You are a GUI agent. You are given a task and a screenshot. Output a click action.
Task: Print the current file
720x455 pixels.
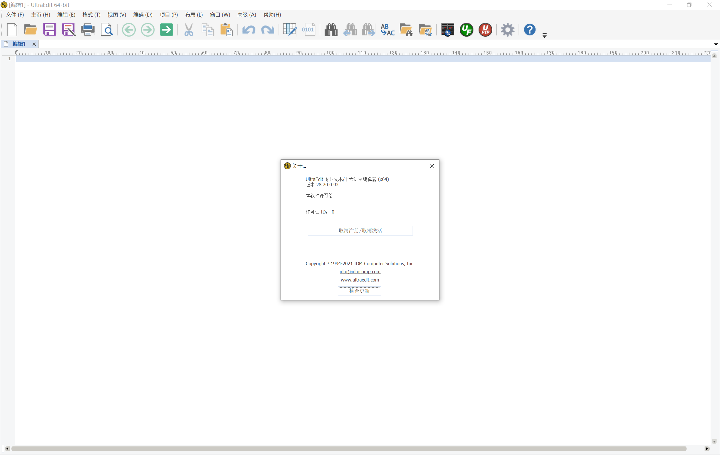coord(87,30)
